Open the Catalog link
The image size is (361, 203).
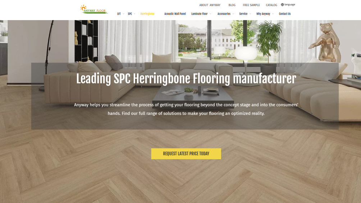(271, 5)
